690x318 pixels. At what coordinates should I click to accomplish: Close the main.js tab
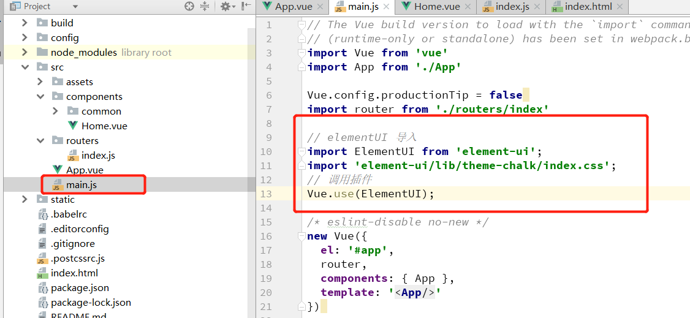pyautogui.click(x=387, y=7)
